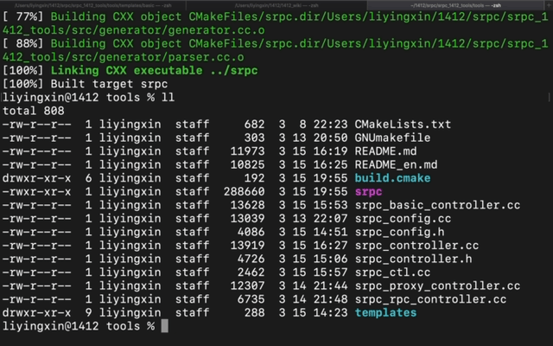Click the srpc_controller.h file name
This screenshot has width=553, height=346.
(413, 259)
